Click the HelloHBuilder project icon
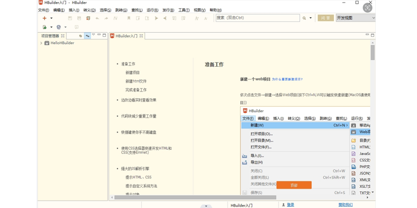Screen dimensions: 417x208 click(47, 43)
